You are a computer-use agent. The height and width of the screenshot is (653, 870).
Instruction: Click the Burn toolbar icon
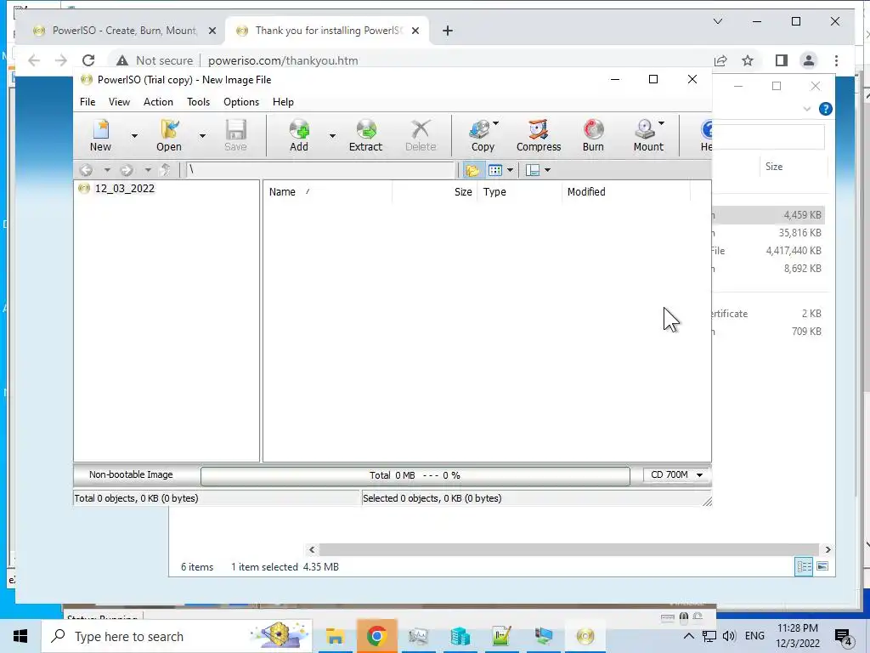click(593, 135)
